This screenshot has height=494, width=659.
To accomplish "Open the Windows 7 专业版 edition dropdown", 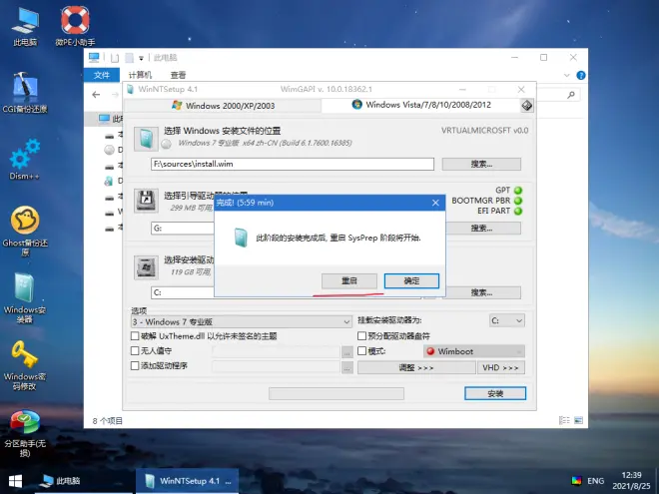I will [242, 322].
